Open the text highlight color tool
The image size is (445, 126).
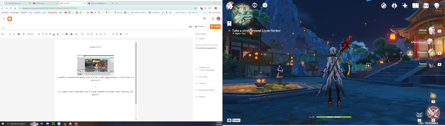pos(58,34)
